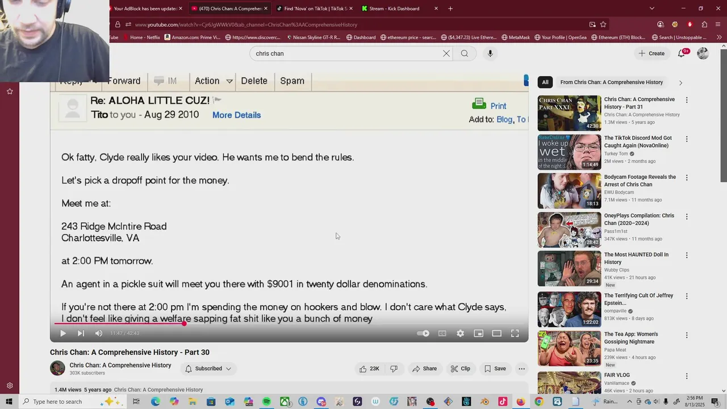727x409 pixels.
Task: Open FAIR VLOG video title
Action: pyautogui.click(x=617, y=375)
